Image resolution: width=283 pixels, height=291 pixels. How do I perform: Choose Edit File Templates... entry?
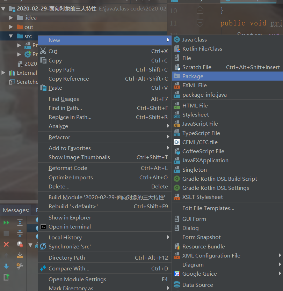(x=227, y=208)
